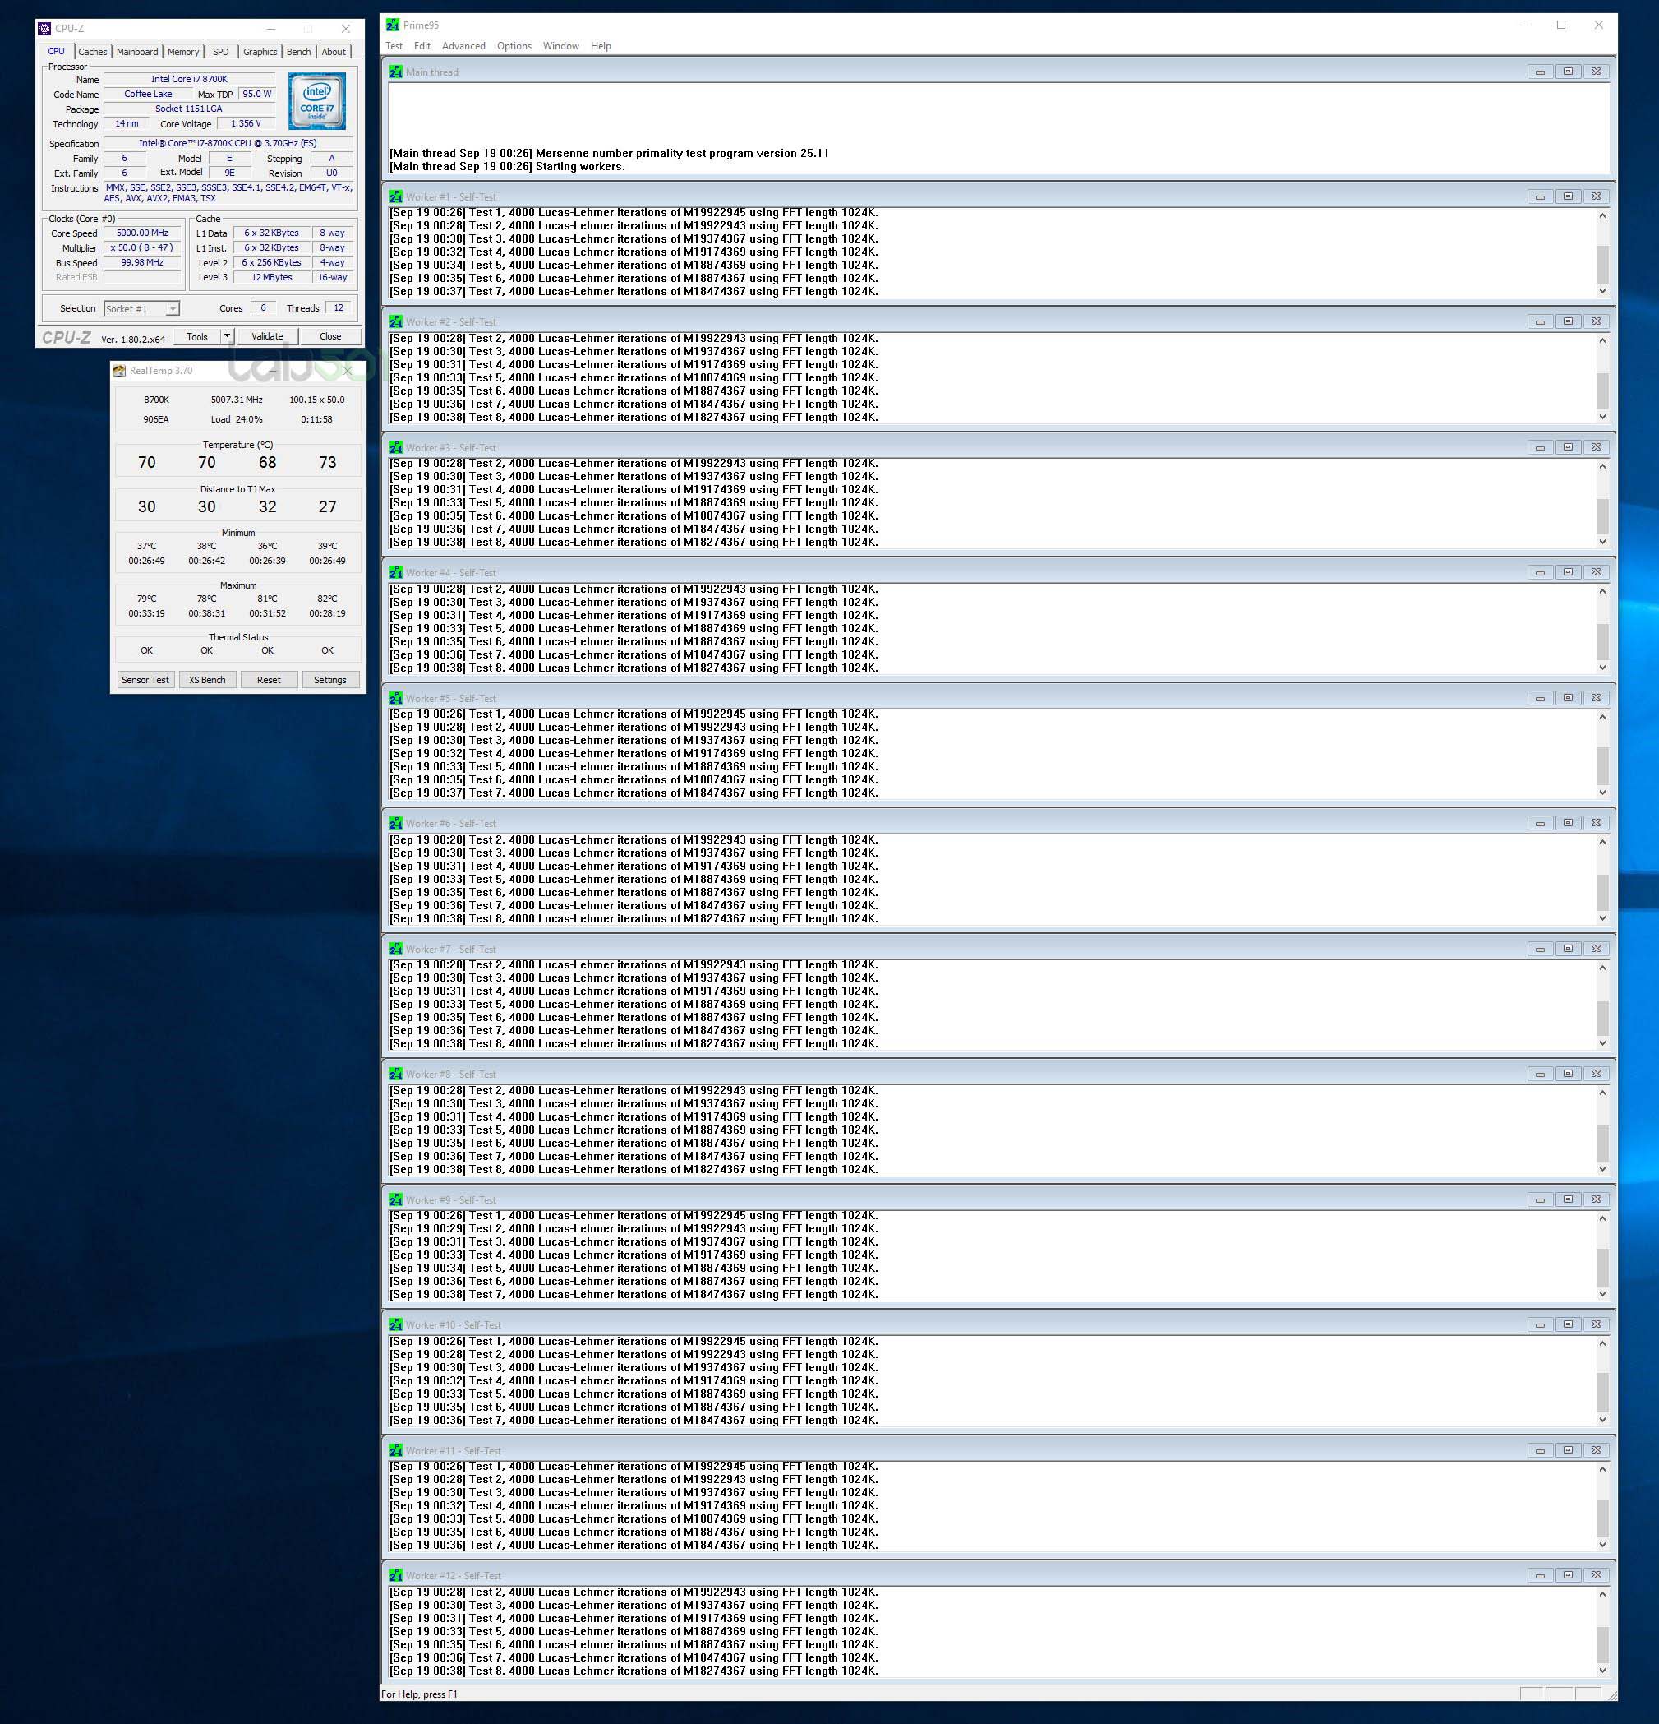The height and width of the screenshot is (1724, 1659).
Task: Click RealTemp XS Bench button
Action: [x=208, y=680]
